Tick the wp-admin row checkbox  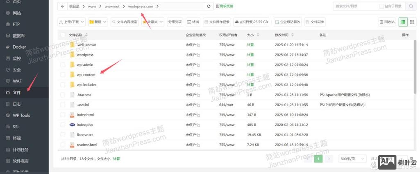[x=63, y=65]
